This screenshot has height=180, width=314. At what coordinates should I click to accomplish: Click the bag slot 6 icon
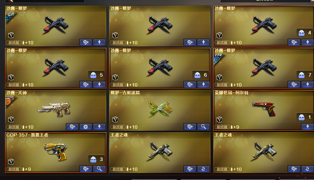[x=197, y=75]
